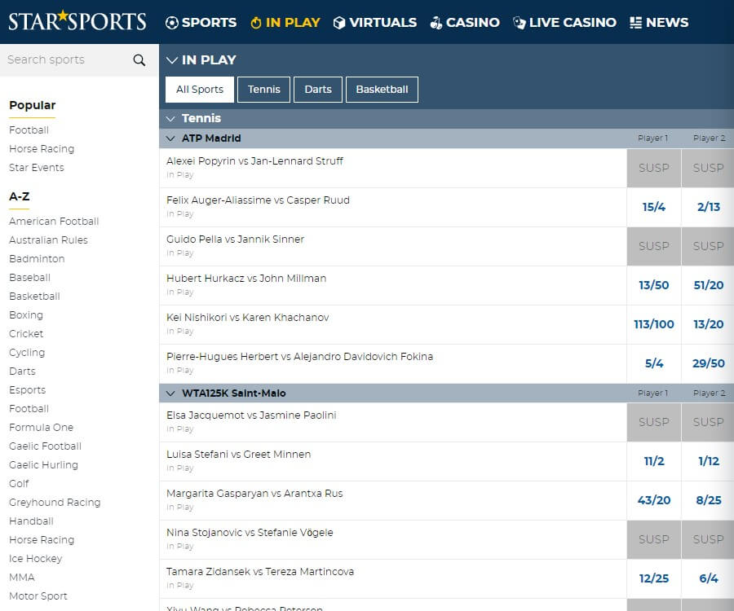Open Ice Hockey in A-Z list
This screenshot has height=611, width=734.
[x=36, y=559]
